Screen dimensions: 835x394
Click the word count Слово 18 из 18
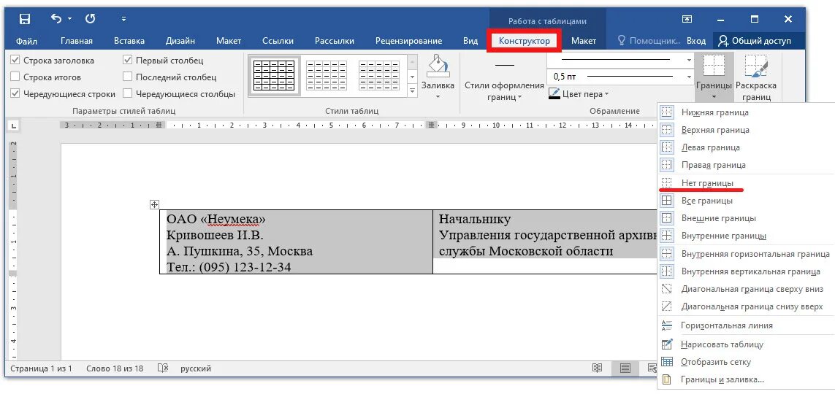pos(115,368)
